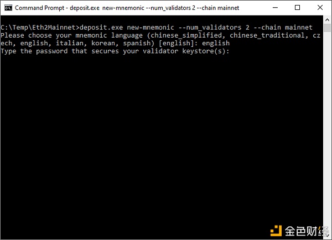
Task: Click the [english] default value text
Action: tap(175, 43)
